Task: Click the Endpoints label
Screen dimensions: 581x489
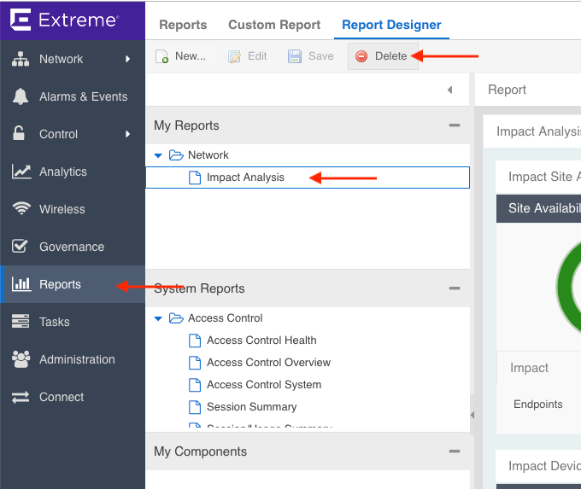Action: [x=538, y=404]
